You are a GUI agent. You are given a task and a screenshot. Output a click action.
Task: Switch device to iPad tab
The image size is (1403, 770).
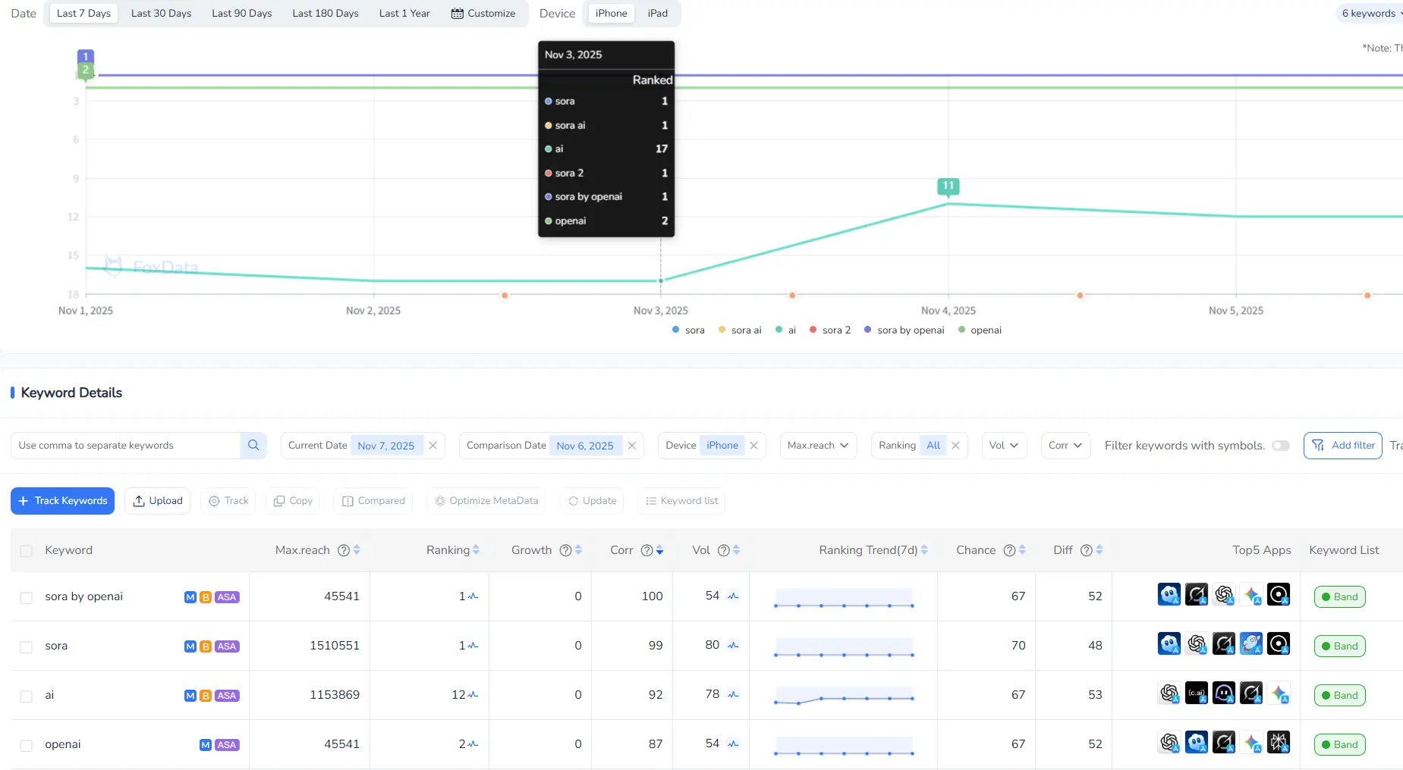pos(657,14)
